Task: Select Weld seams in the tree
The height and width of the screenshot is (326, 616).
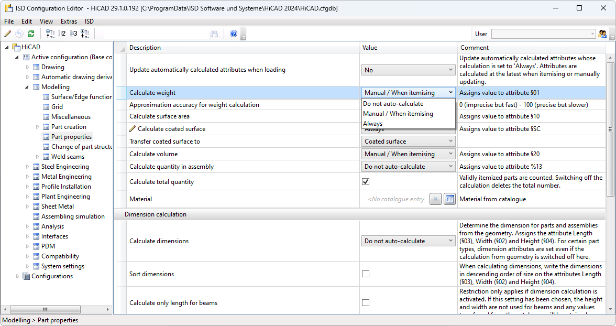Action: pos(68,157)
